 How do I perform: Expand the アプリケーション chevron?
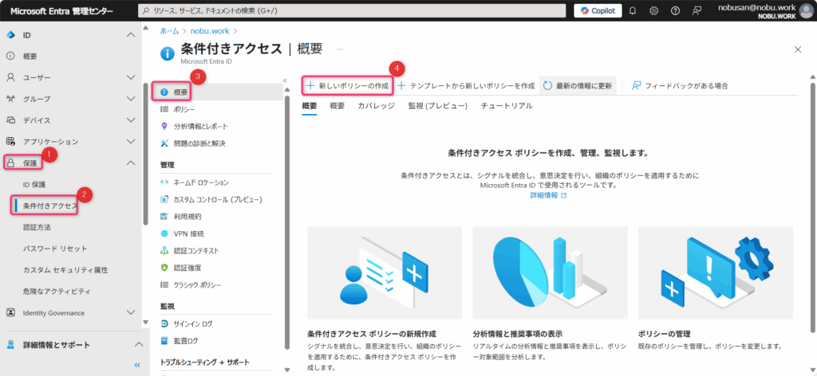(132, 142)
